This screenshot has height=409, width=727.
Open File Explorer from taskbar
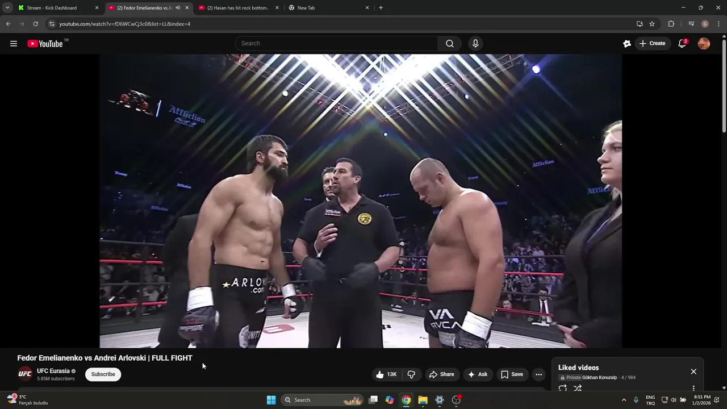coord(423,400)
